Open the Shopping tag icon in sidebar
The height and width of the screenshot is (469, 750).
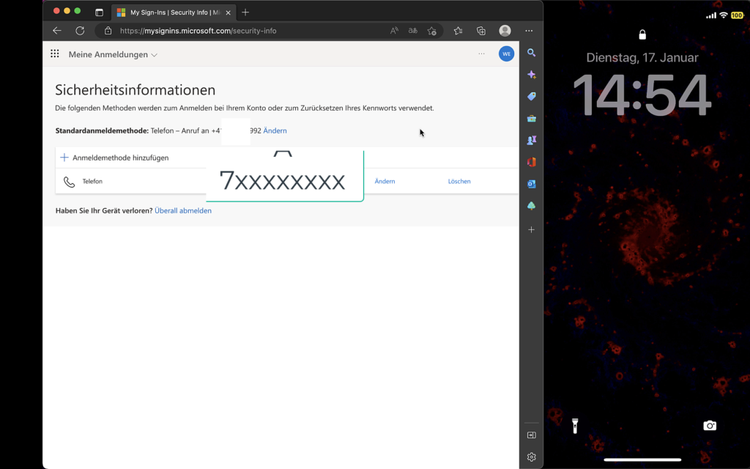click(531, 97)
